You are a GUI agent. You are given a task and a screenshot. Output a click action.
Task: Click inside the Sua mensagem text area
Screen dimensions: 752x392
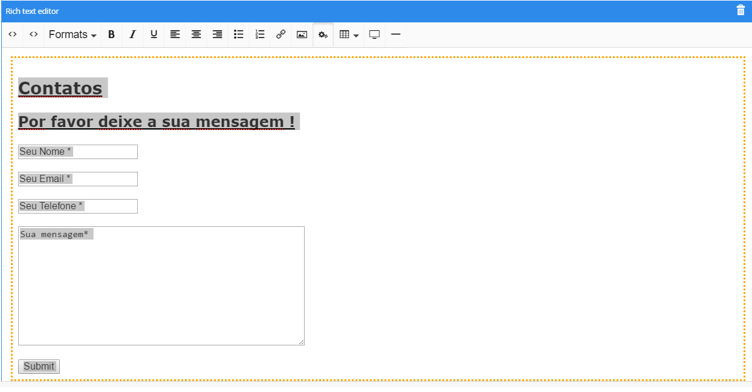pyautogui.click(x=161, y=286)
